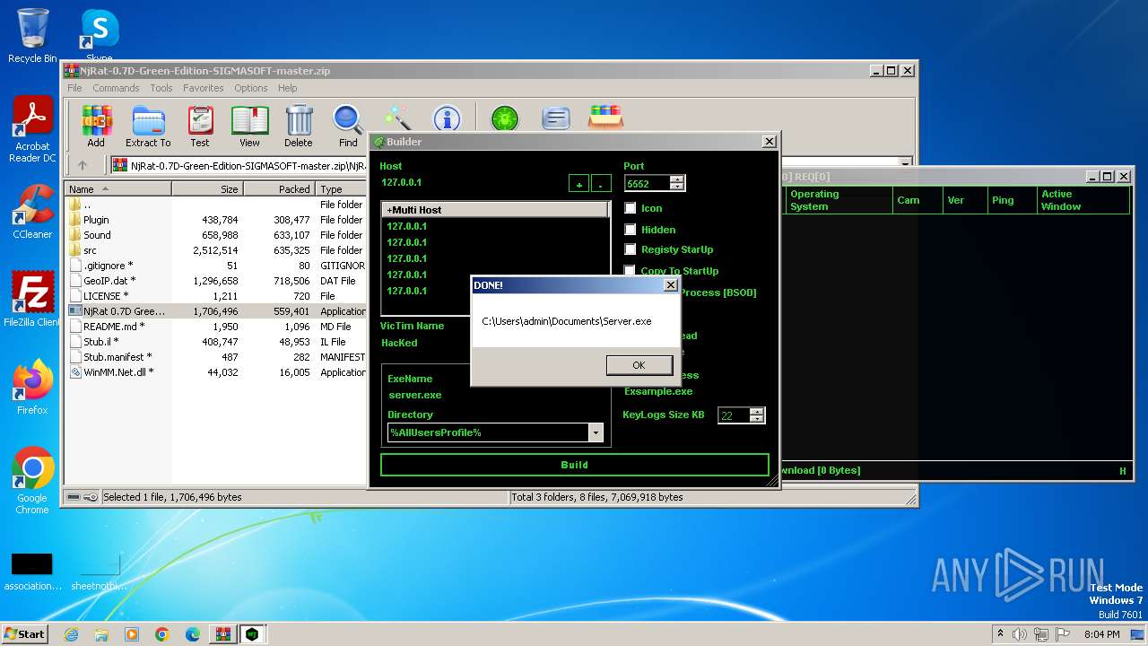Click the Comment toolbar icon
Viewport: 1148px width, 646px height.
(556, 118)
